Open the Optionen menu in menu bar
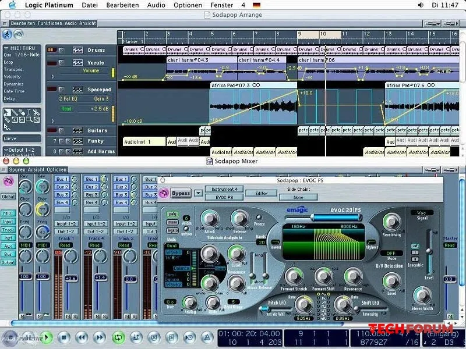Image resolution: width=466 pixels, height=349 pixels. tap(188, 5)
